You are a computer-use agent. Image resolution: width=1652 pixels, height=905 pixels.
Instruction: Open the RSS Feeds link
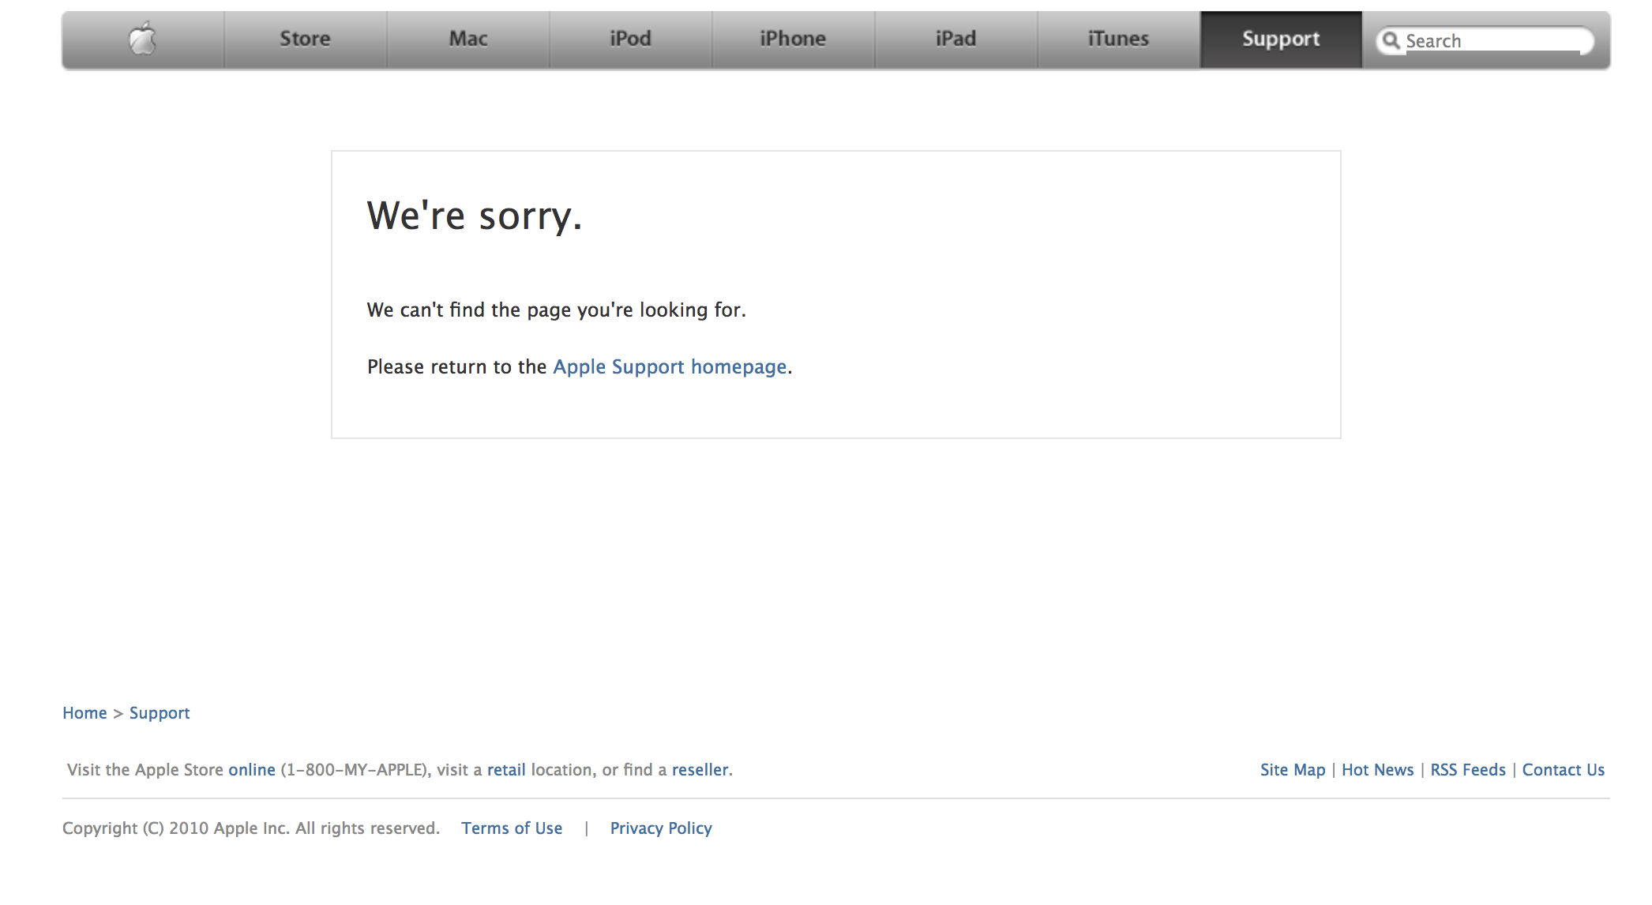click(x=1468, y=770)
